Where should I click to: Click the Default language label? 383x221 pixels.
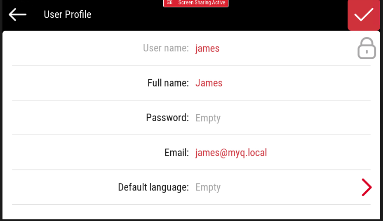point(153,187)
